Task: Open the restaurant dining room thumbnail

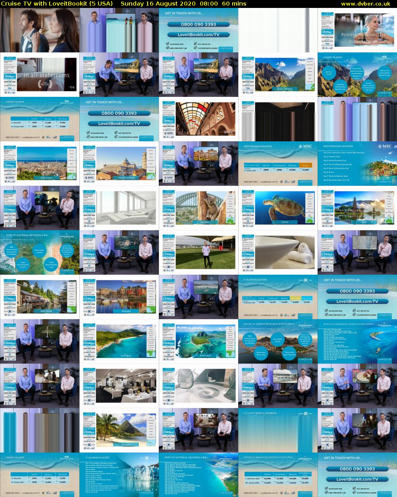Action: (119, 386)
